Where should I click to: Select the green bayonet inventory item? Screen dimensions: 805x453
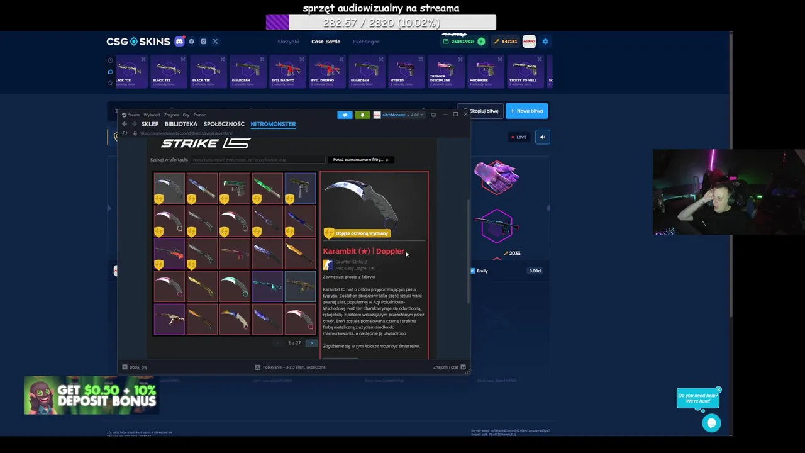pos(267,189)
